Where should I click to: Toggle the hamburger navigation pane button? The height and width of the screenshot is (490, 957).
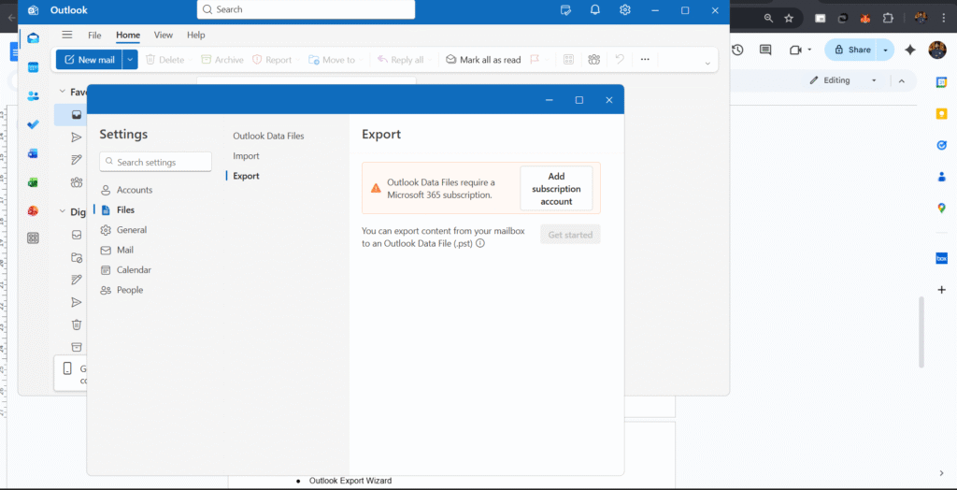click(66, 35)
